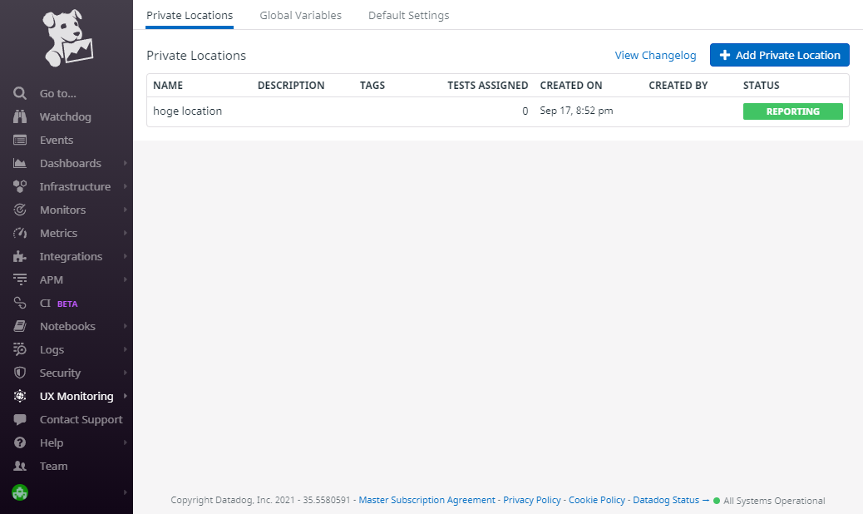This screenshot has width=863, height=514.
Task: Click the CREATED BY column header
Action: (x=678, y=86)
